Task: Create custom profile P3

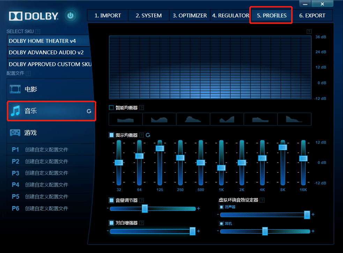Action: click(51, 173)
